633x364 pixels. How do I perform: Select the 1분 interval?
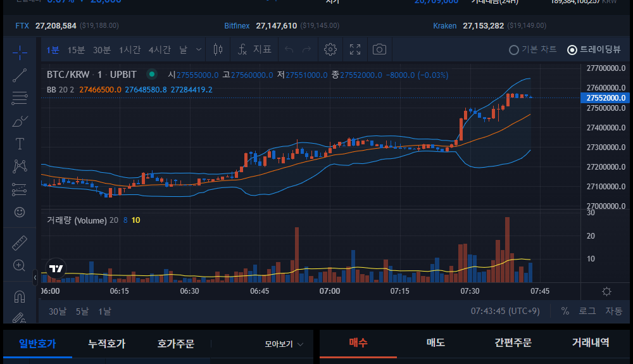click(53, 50)
